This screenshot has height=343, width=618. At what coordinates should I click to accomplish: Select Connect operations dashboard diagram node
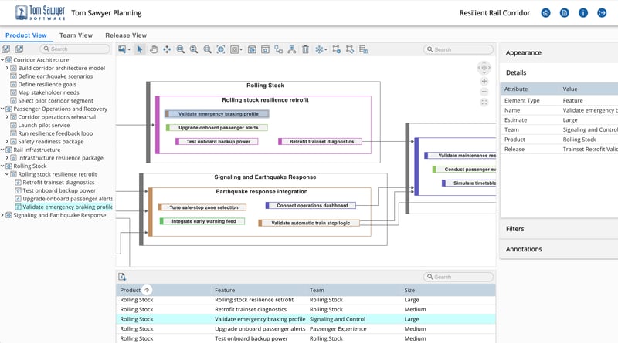tap(311, 205)
